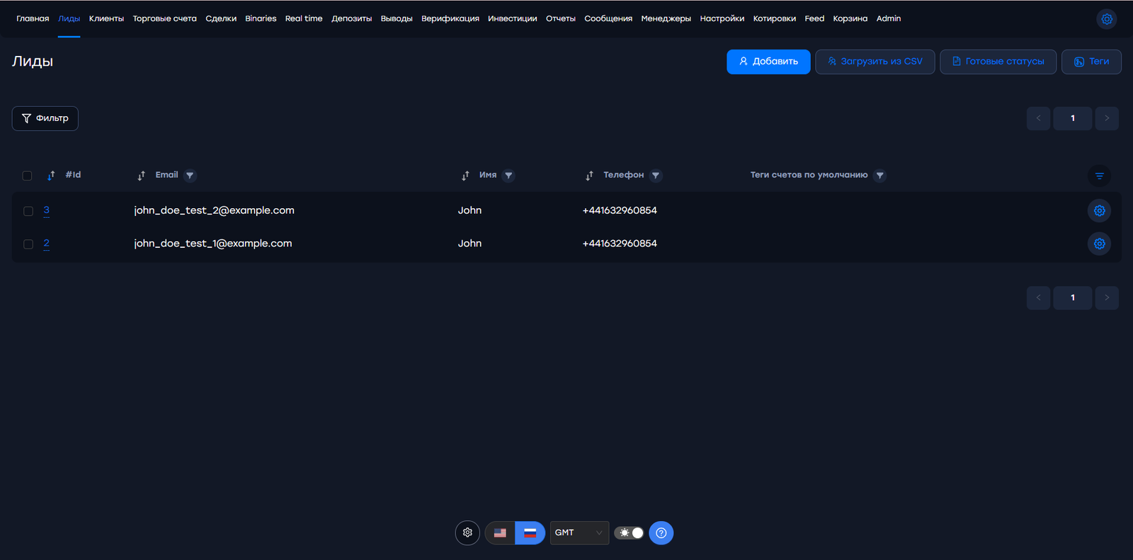Screen dimensions: 1133x560
Task: Click the gear icon for lead row 3
Action: click(x=1099, y=210)
